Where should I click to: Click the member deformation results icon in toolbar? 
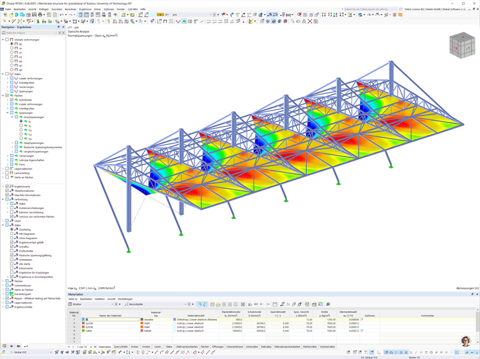178,21
